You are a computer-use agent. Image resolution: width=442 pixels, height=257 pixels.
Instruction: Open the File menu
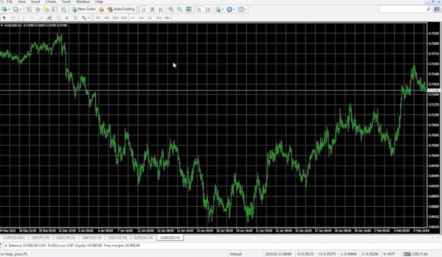(9, 2)
